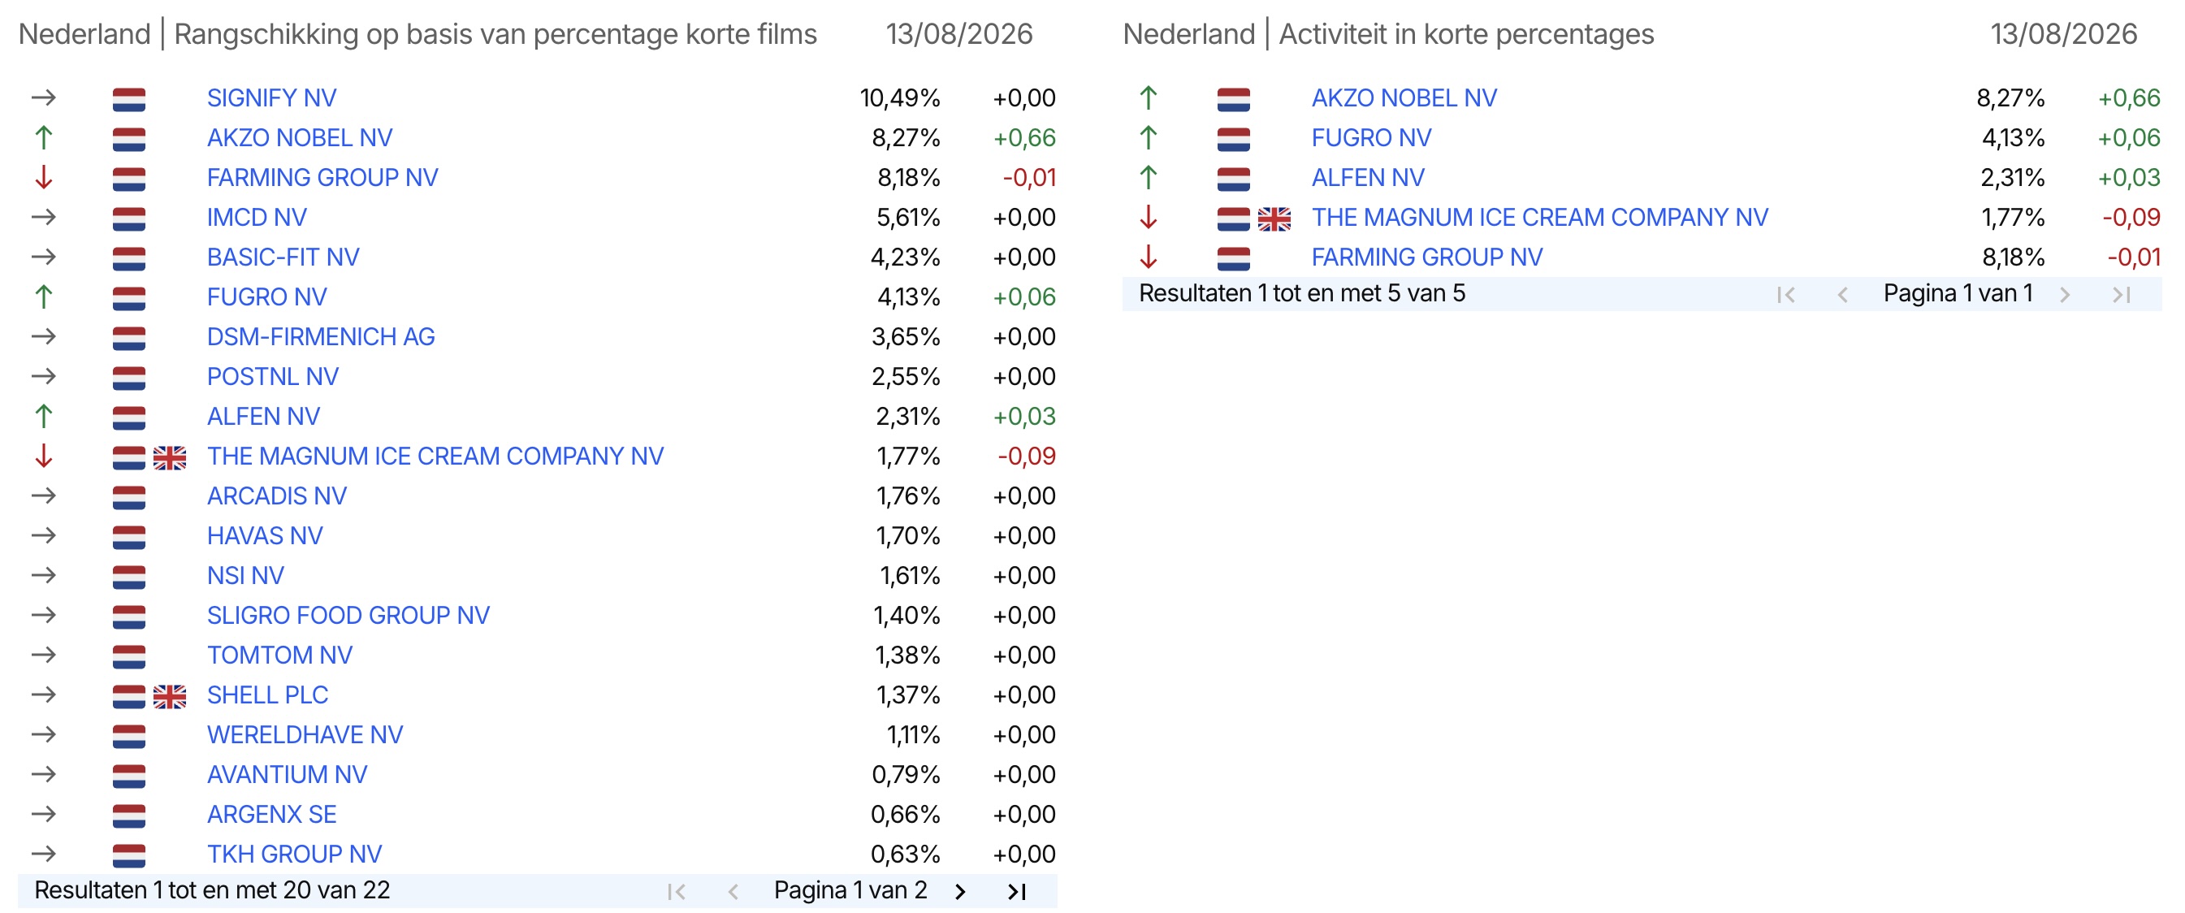Open FUGRO NV in the activity table
The image size is (2185, 913).
pos(1371,137)
